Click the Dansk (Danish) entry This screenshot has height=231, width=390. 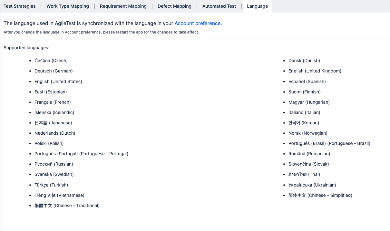pyautogui.click(x=304, y=61)
